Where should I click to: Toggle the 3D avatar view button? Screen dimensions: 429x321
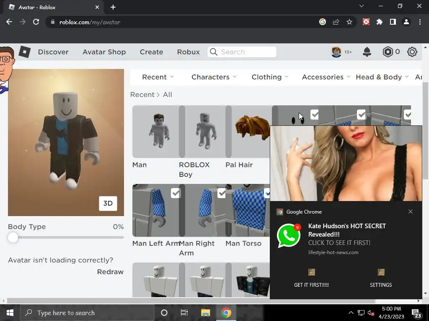[108, 204]
